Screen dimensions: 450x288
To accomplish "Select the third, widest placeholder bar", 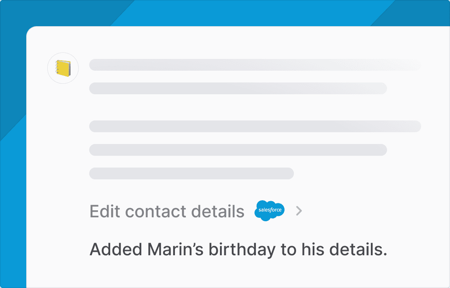I will pos(255,127).
